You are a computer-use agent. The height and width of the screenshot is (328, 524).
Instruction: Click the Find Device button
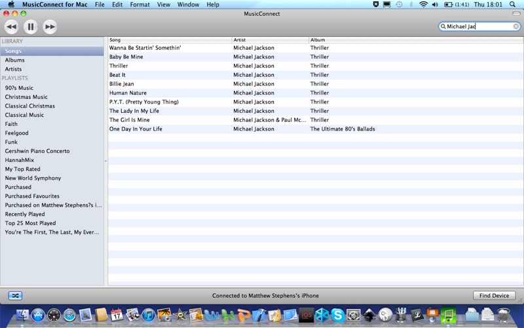[x=495, y=296]
